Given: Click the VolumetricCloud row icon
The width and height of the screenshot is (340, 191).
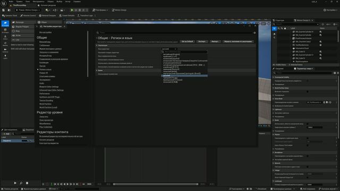Looking at the screenshot, I should pos(294,48).
